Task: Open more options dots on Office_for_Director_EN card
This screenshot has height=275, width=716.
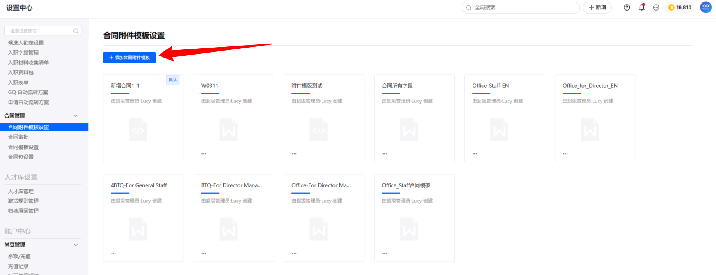Action: click(x=565, y=154)
